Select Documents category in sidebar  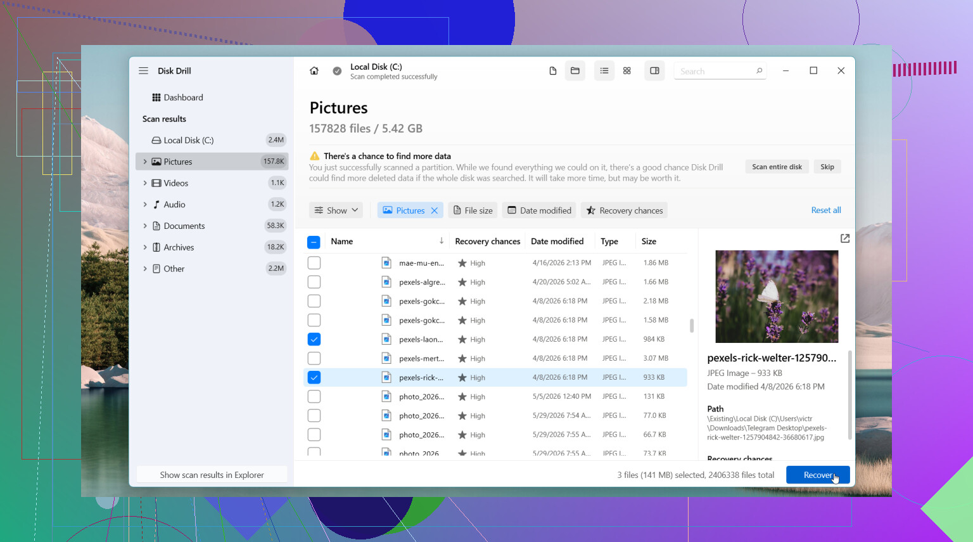tap(212, 226)
